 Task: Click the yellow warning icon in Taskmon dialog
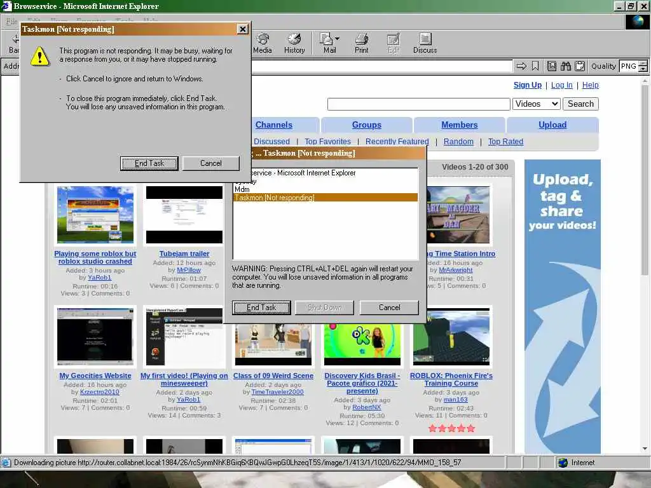click(x=40, y=56)
